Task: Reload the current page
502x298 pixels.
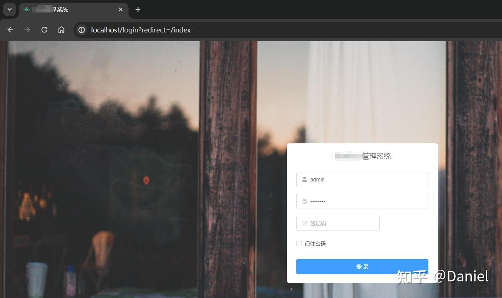Action: [44, 29]
